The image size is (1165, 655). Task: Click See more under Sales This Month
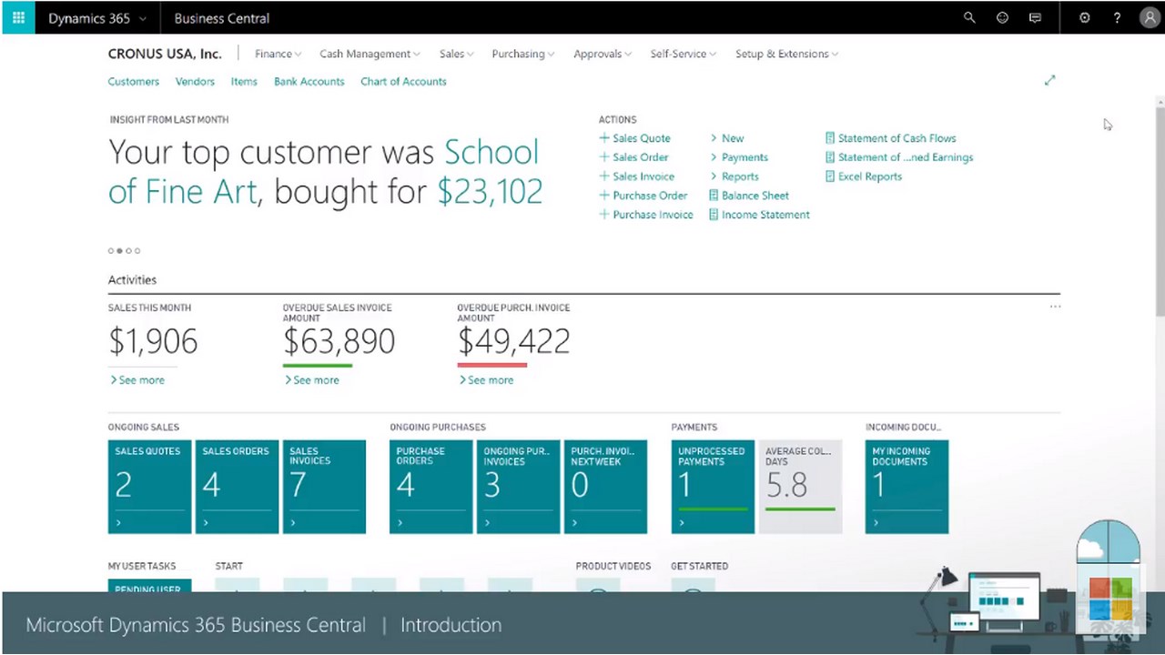pos(137,380)
